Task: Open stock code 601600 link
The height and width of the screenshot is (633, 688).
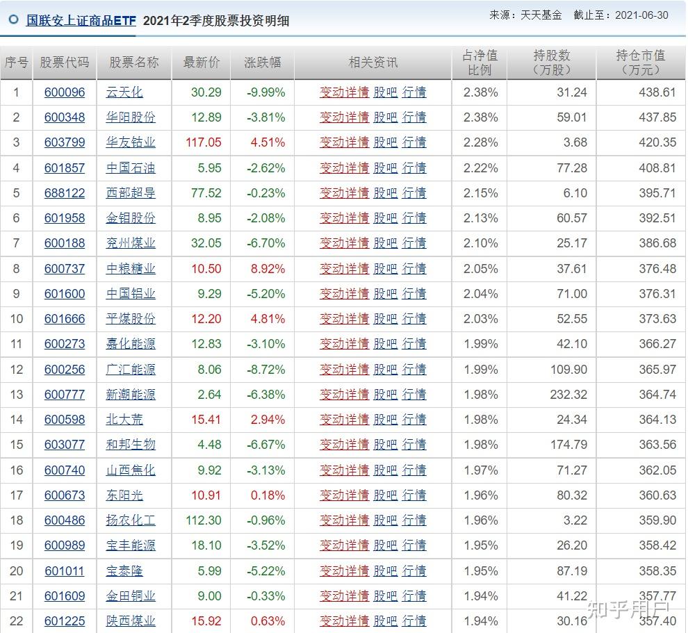Action: click(65, 293)
